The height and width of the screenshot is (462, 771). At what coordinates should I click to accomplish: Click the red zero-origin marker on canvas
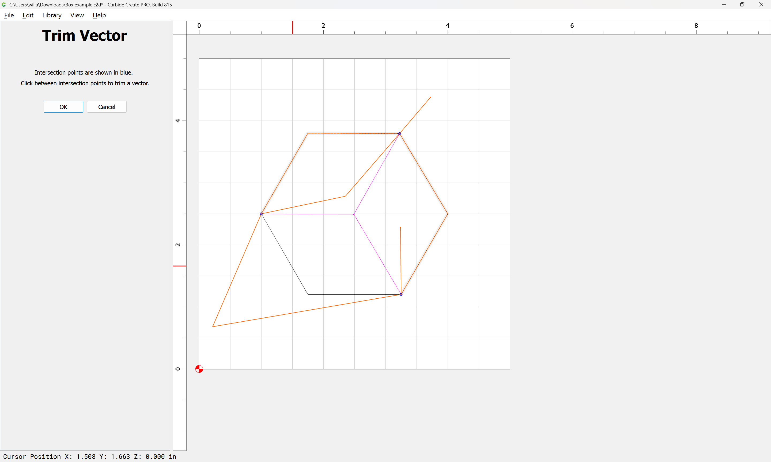point(199,369)
